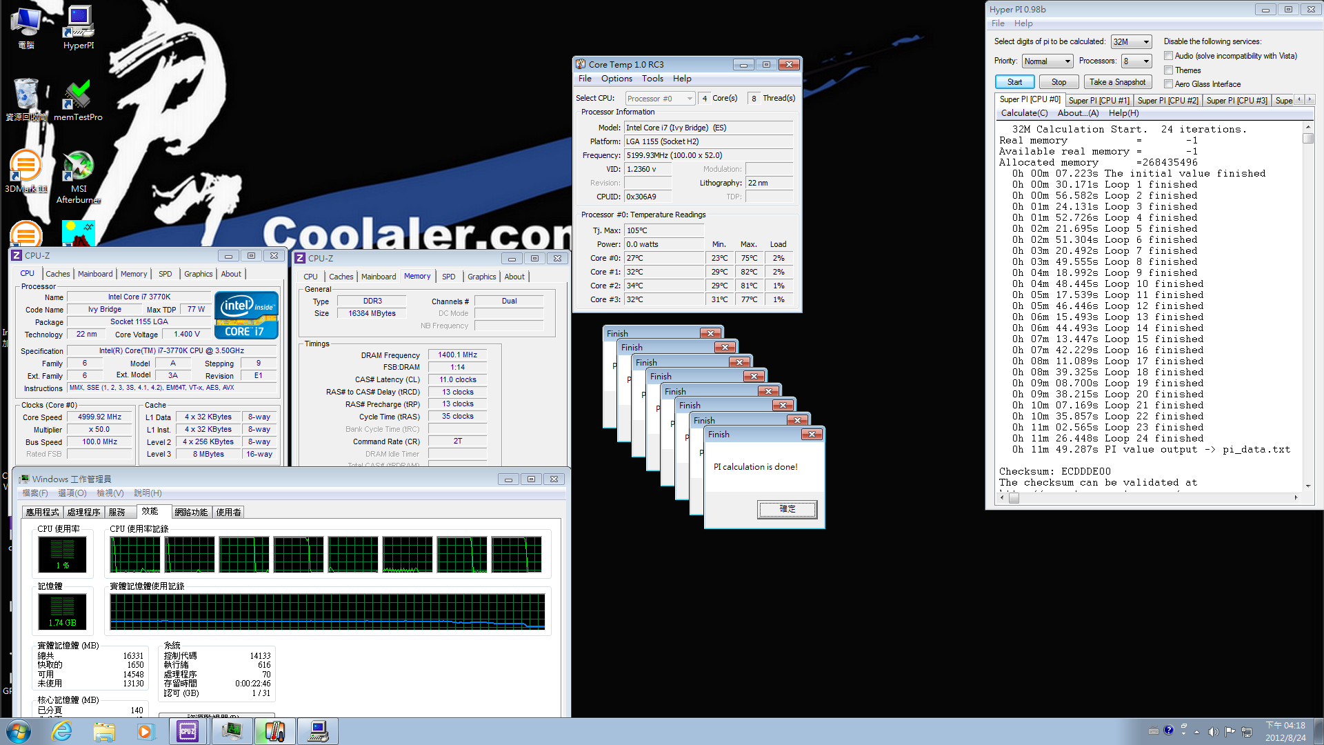Viewport: 1324px width, 745px height.
Task: Open the Select CPU Processor #0 dropdown
Action: (660, 99)
